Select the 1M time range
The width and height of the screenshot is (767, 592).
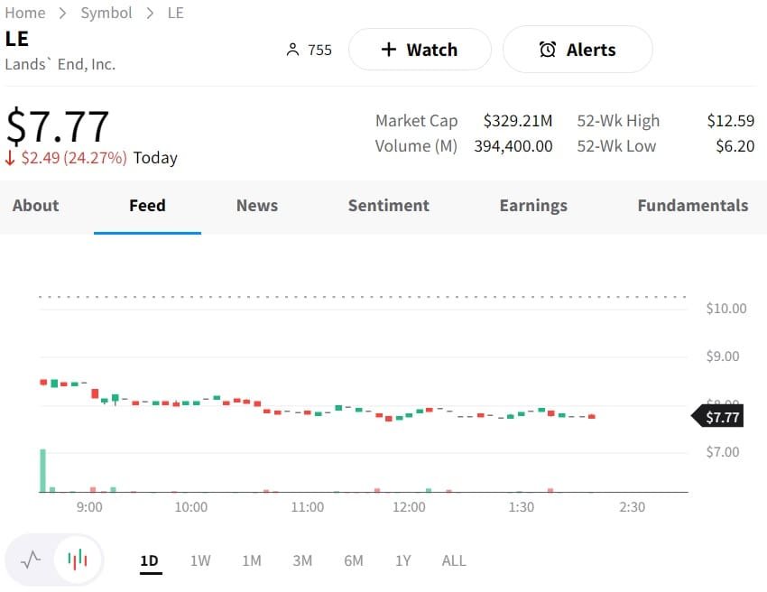point(252,560)
